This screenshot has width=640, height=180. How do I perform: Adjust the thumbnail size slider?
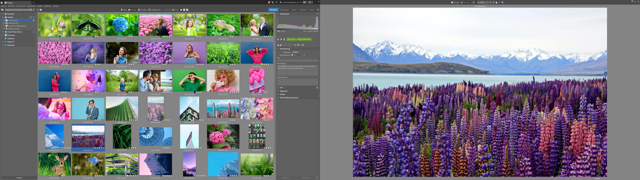coord(173,10)
